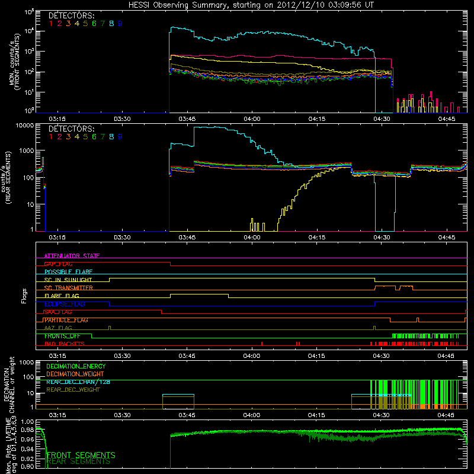Click the DECIMATION_WEIGHT legend label
474x474 pixels.
pos(75,374)
